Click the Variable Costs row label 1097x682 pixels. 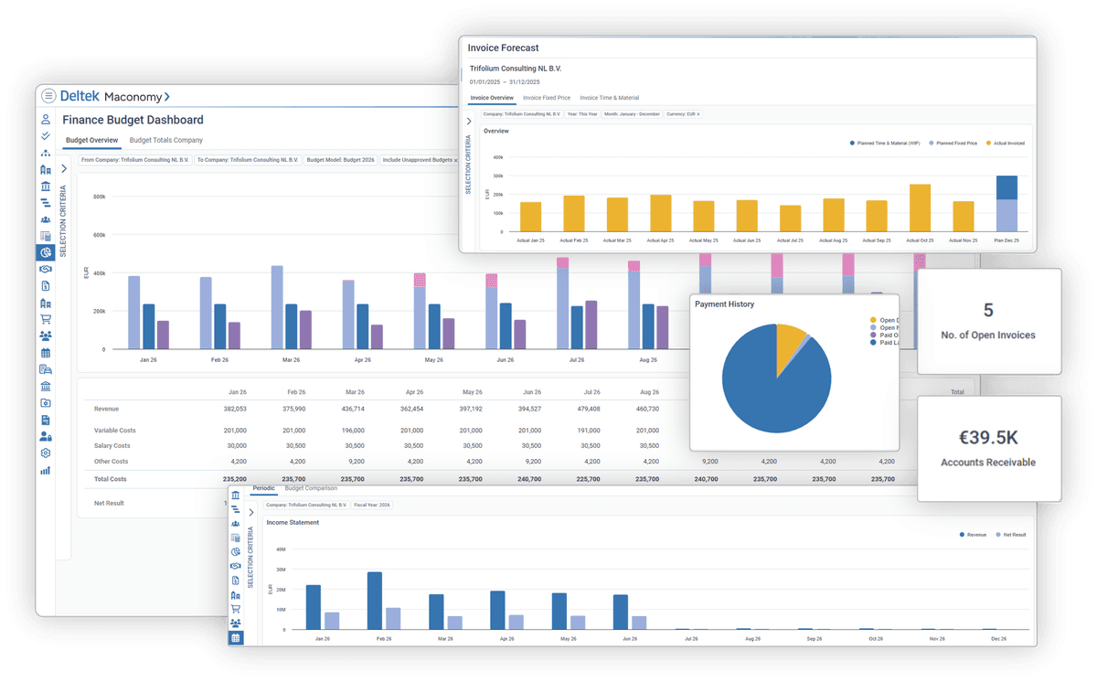[115, 430]
